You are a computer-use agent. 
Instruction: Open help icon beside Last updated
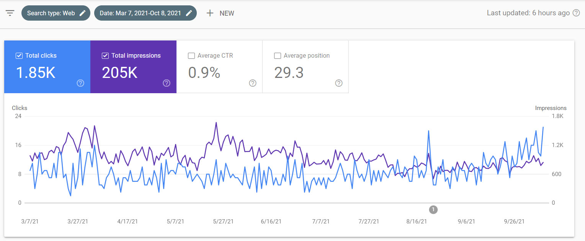576,13
